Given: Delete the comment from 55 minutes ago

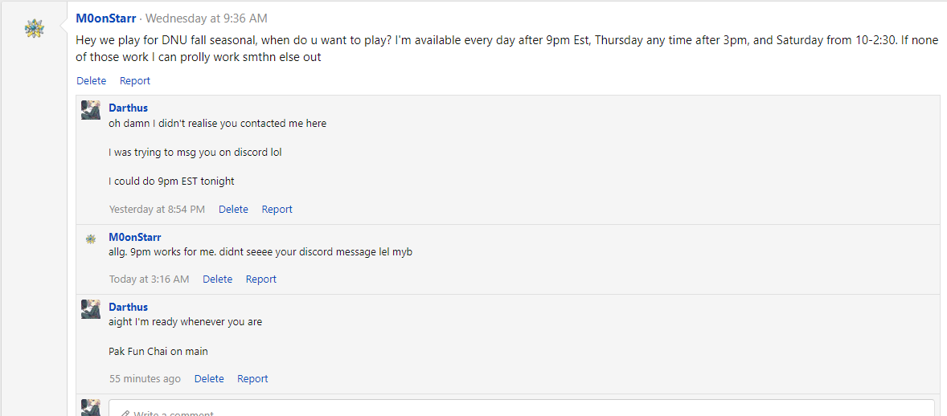Looking at the screenshot, I should click(x=209, y=379).
